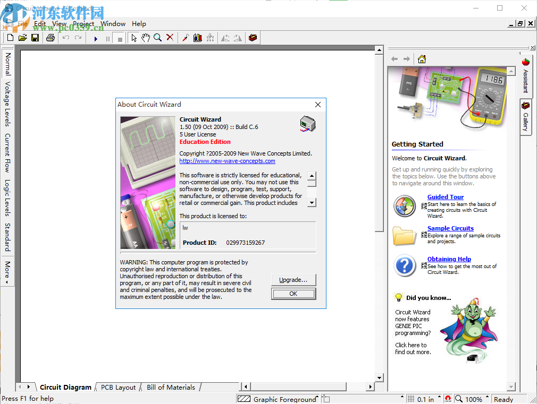Click the Guided Tour compass icon

click(x=405, y=207)
